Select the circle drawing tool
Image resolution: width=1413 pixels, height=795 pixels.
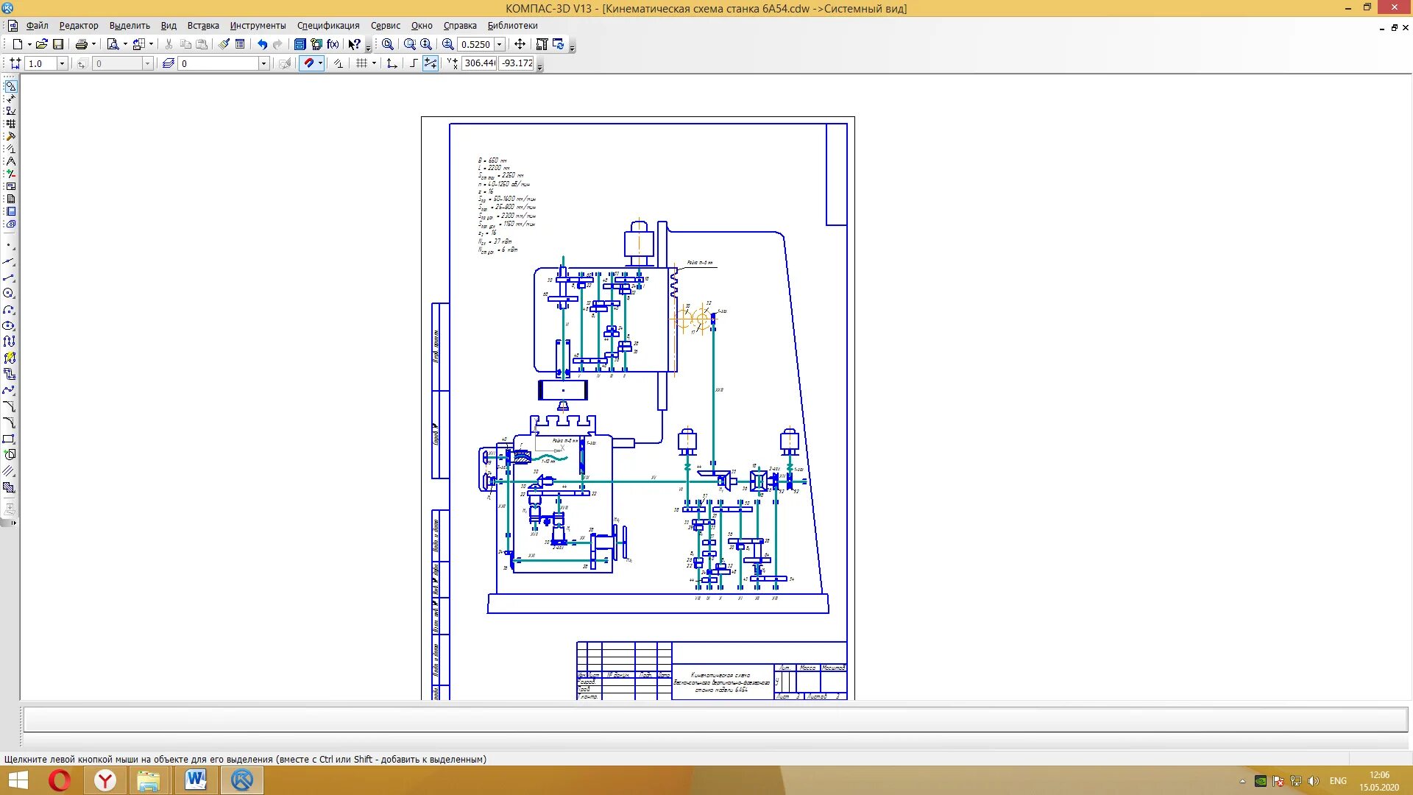pyautogui.click(x=9, y=294)
